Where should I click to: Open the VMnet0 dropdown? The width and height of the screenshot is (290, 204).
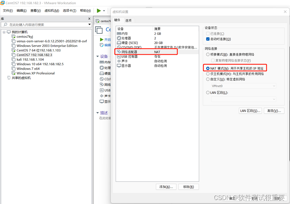coord(244,86)
